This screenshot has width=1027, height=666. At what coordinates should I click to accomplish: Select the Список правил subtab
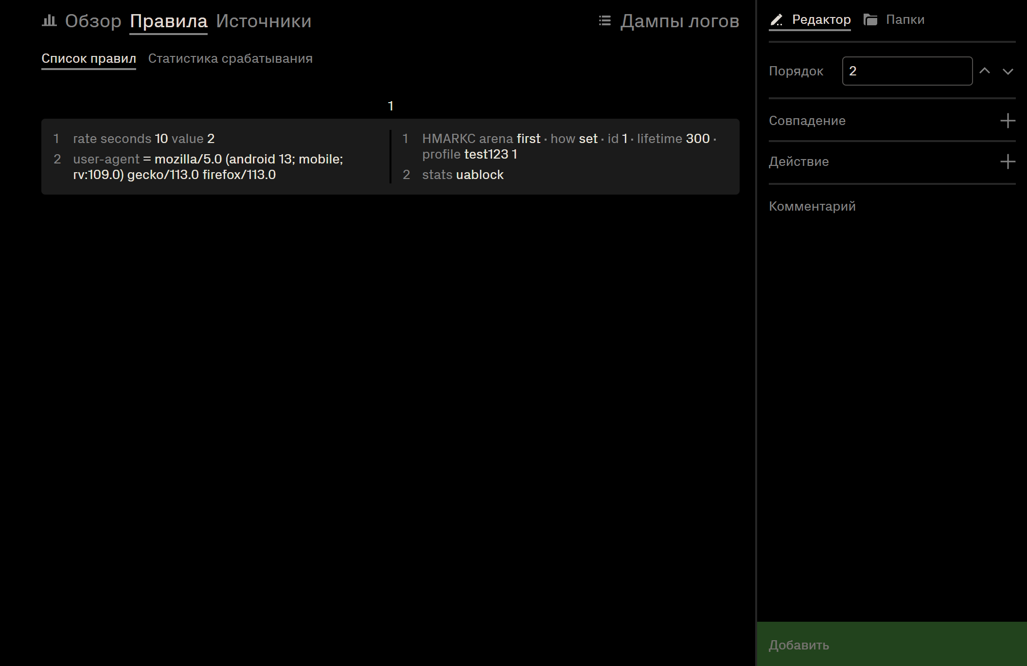89,58
